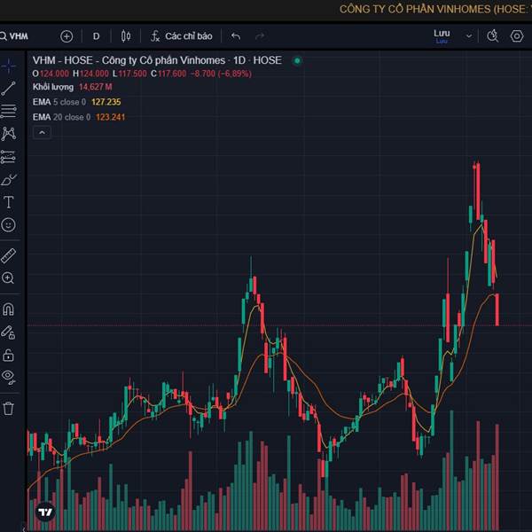Click the price change -8.700 (-6.89%)
This screenshot has height=532, width=532.
(221, 74)
